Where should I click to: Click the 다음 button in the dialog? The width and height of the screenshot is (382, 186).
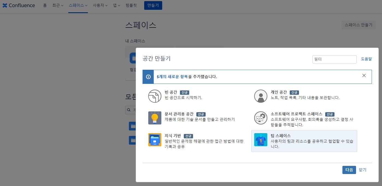[x=349, y=170]
